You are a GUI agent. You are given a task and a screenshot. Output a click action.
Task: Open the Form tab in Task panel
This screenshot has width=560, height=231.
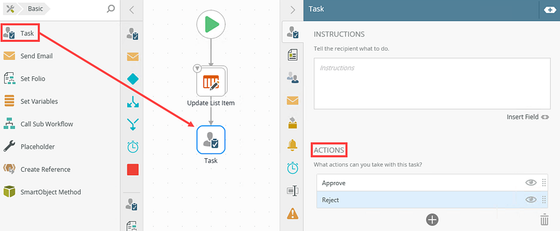click(293, 55)
